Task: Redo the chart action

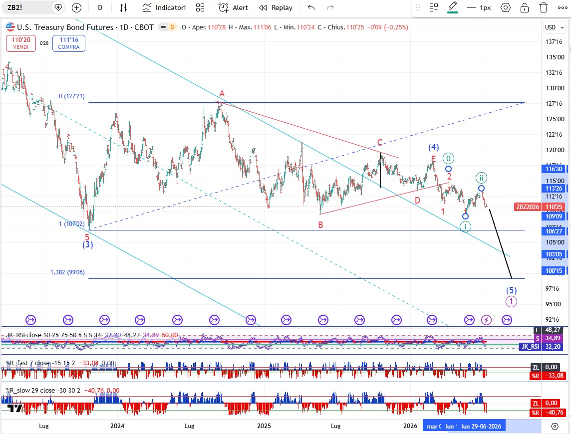Action: [x=330, y=7]
